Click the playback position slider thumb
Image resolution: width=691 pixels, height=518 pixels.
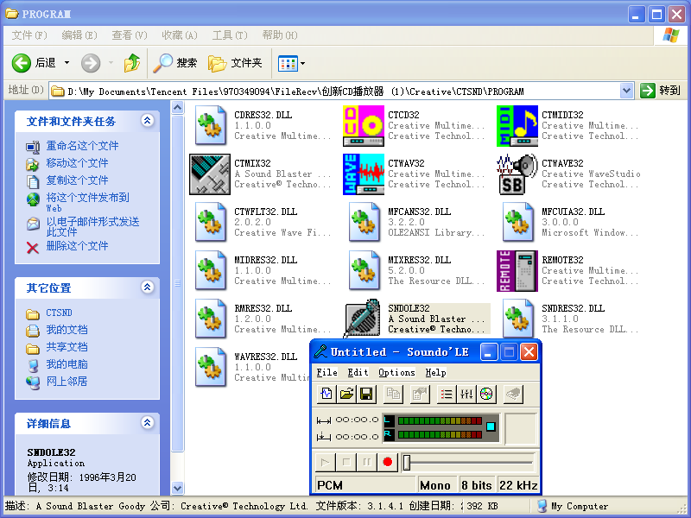click(406, 462)
